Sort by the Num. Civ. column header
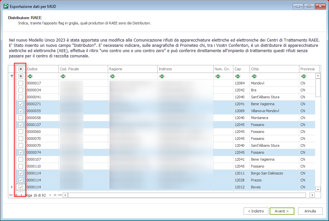The width and height of the screenshot is (329, 221). (x=223, y=69)
